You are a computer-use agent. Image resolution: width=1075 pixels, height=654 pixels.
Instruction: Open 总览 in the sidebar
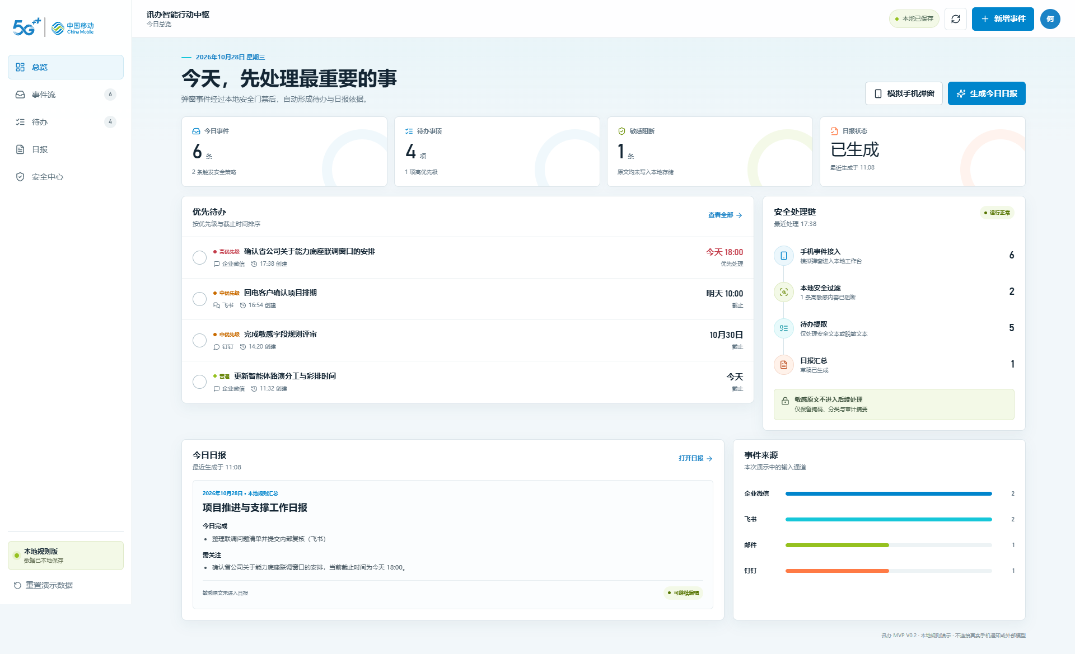66,67
